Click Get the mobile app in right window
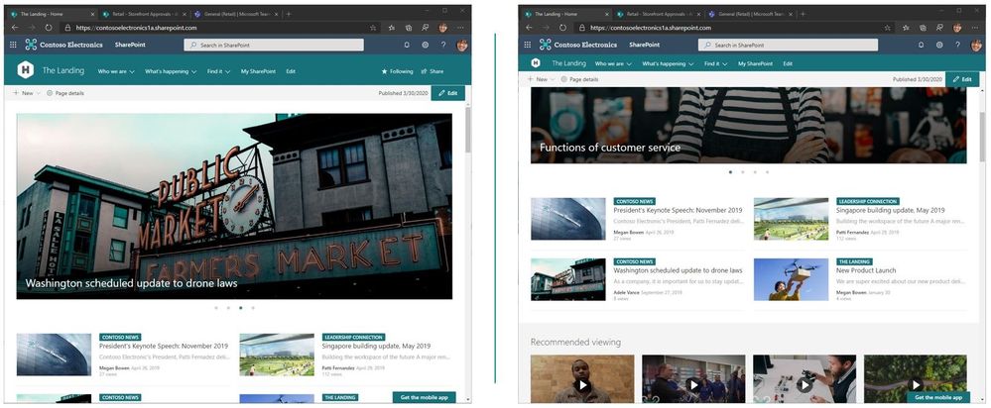 pos(938,397)
